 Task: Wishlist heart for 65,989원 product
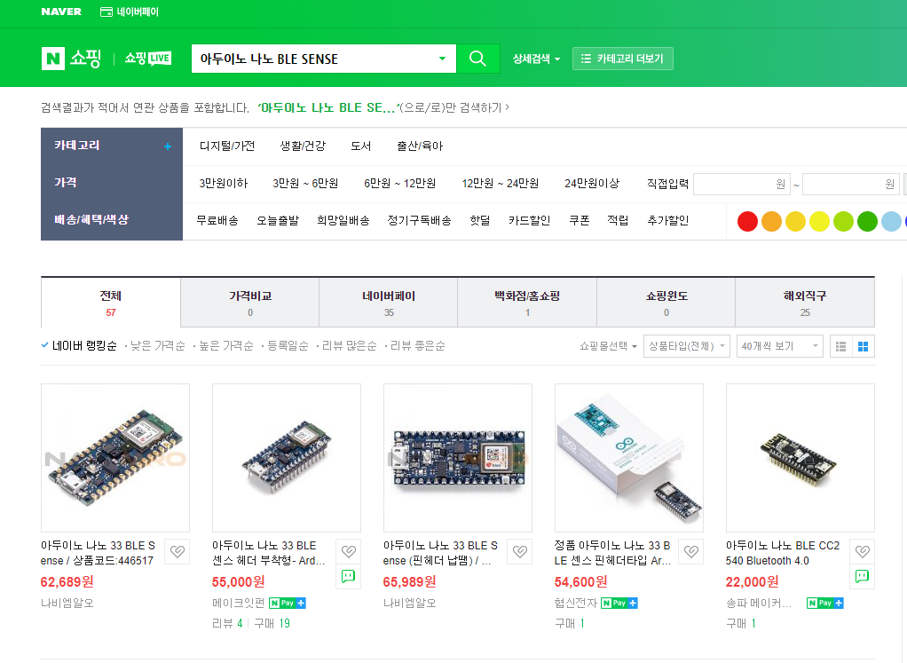pyautogui.click(x=519, y=551)
